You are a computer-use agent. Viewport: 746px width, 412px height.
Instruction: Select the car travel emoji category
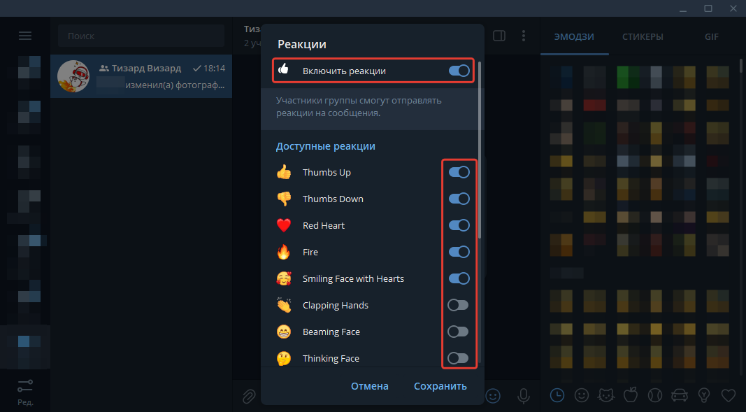tap(680, 395)
